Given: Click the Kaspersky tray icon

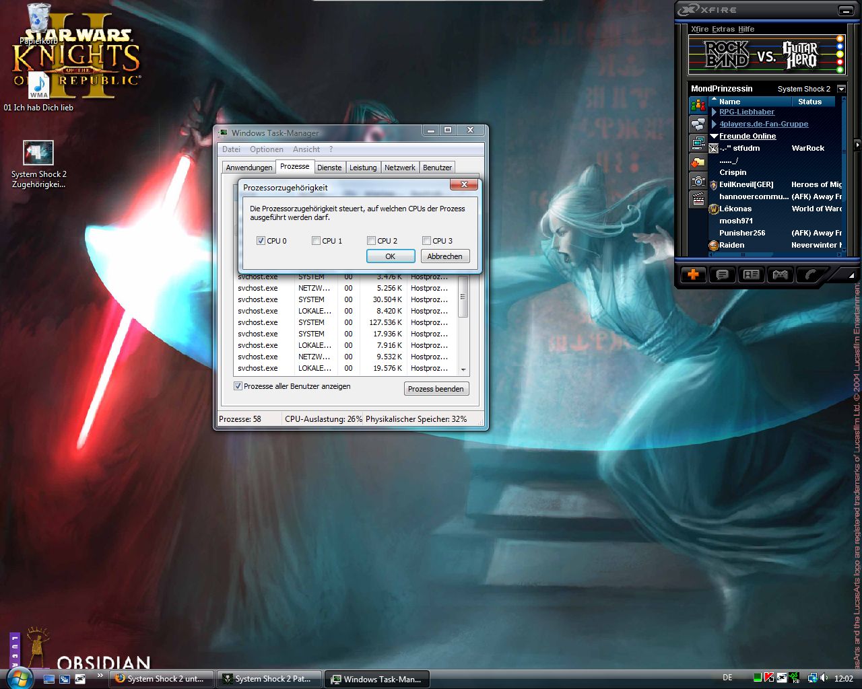Looking at the screenshot, I should click(x=769, y=678).
